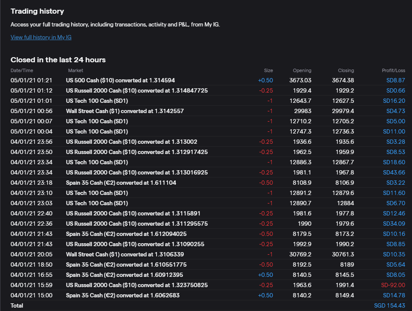412x311 pixels.
Task: Click the SD34.09 profit value
Action: click(x=395, y=224)
